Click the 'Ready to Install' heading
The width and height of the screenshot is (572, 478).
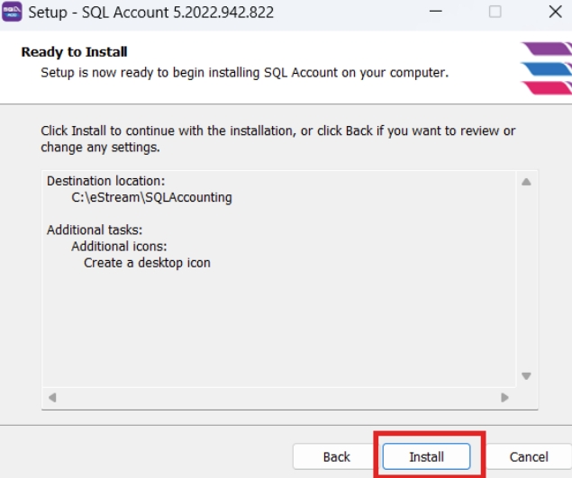[74, 52]
